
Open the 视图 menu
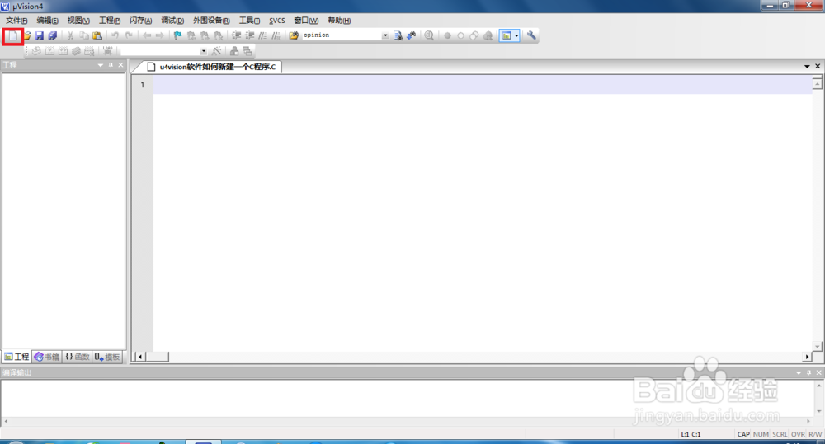78,21
